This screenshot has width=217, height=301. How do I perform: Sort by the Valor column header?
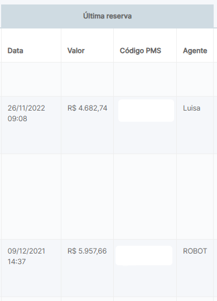point(76,51)
